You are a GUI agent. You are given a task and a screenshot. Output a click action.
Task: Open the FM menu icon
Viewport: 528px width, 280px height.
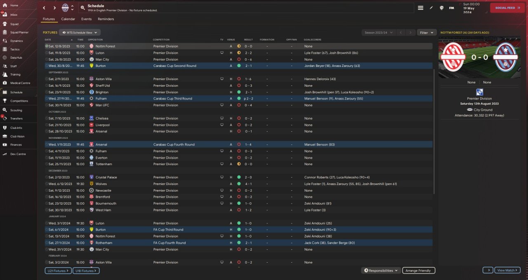451,8
